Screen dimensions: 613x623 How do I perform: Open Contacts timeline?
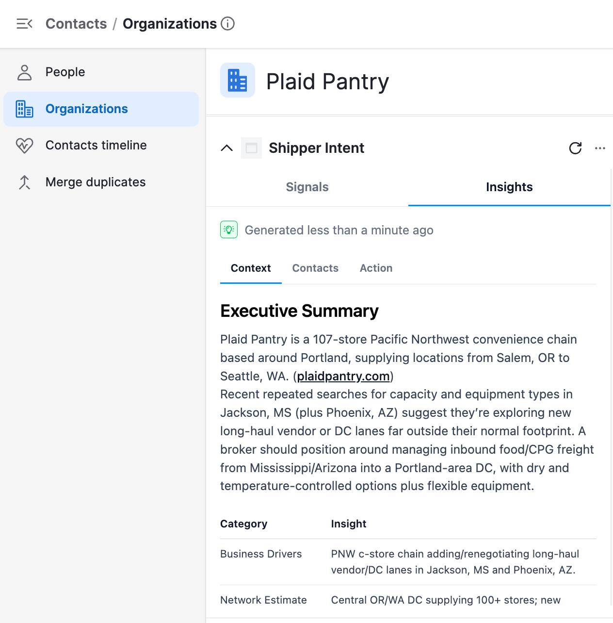(x=101, y=146)
